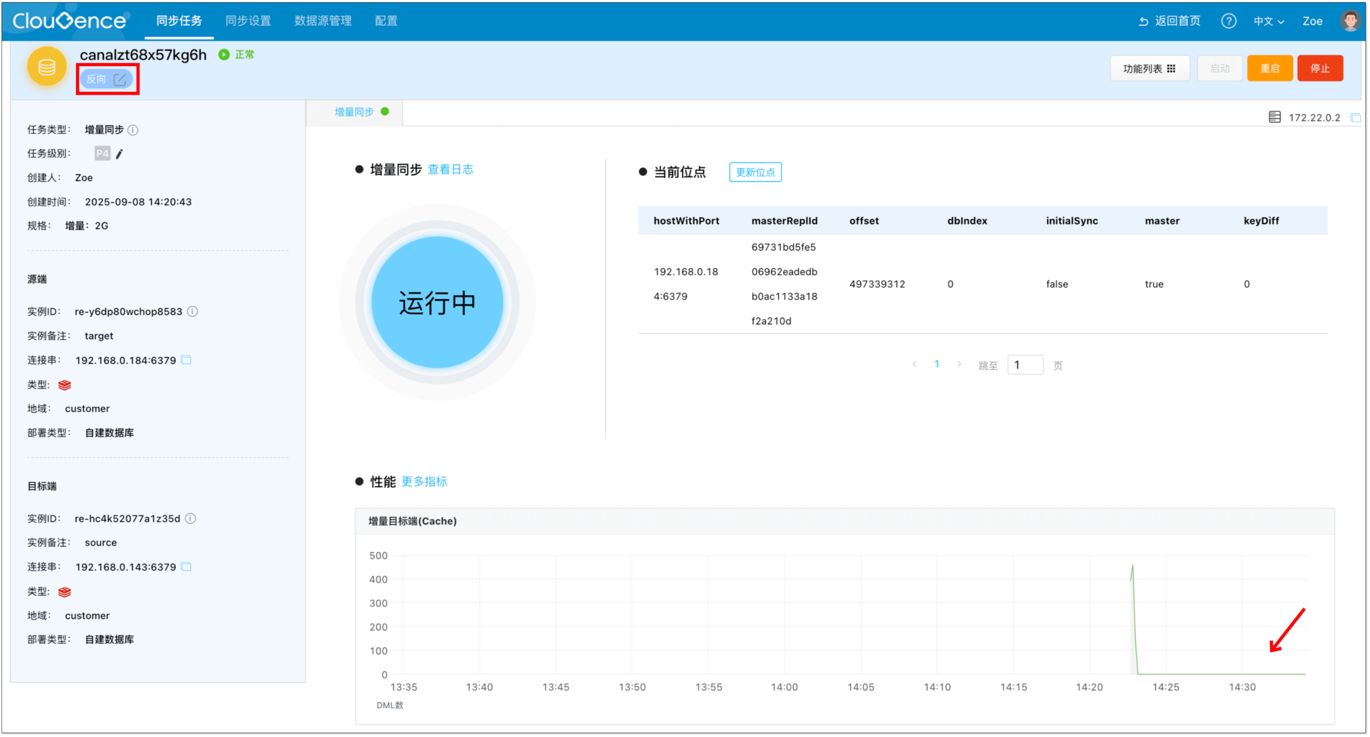Viewport: 1370px width, 737px height.
Task: Open the 同步设置 menu tab
Action: (x=248, y=21)
